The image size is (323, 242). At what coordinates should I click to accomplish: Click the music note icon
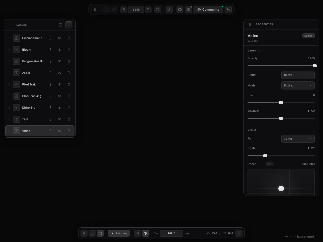point(138,233)
